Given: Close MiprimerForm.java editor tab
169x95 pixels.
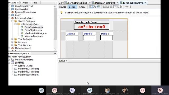Looking at the screenshot, I should pyautogui.click(x=118, y=3).
